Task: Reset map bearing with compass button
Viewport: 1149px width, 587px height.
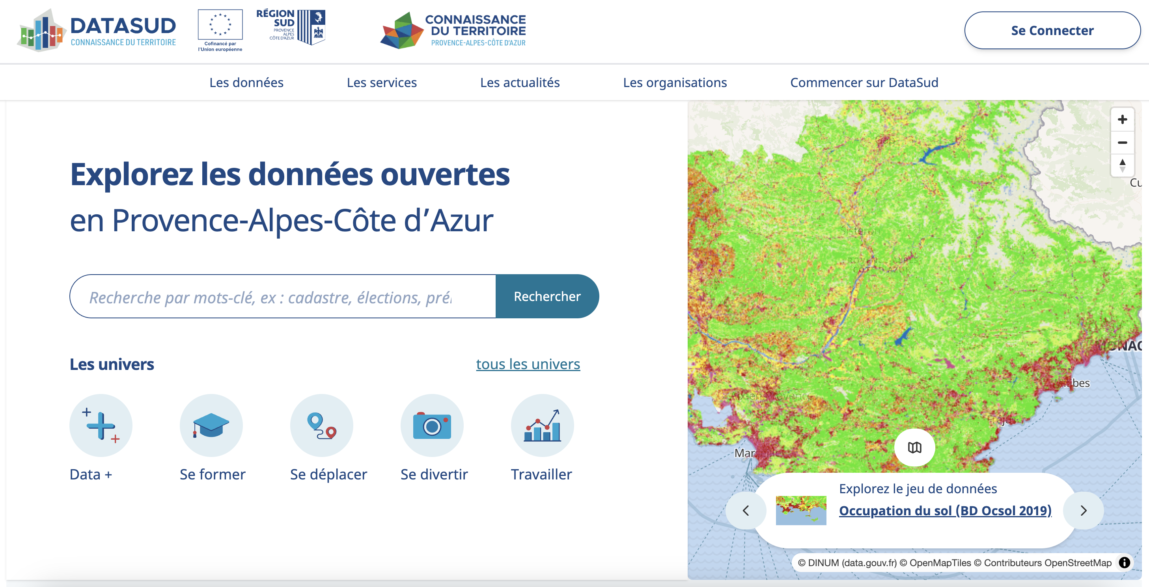Action: pos(1122,165)
